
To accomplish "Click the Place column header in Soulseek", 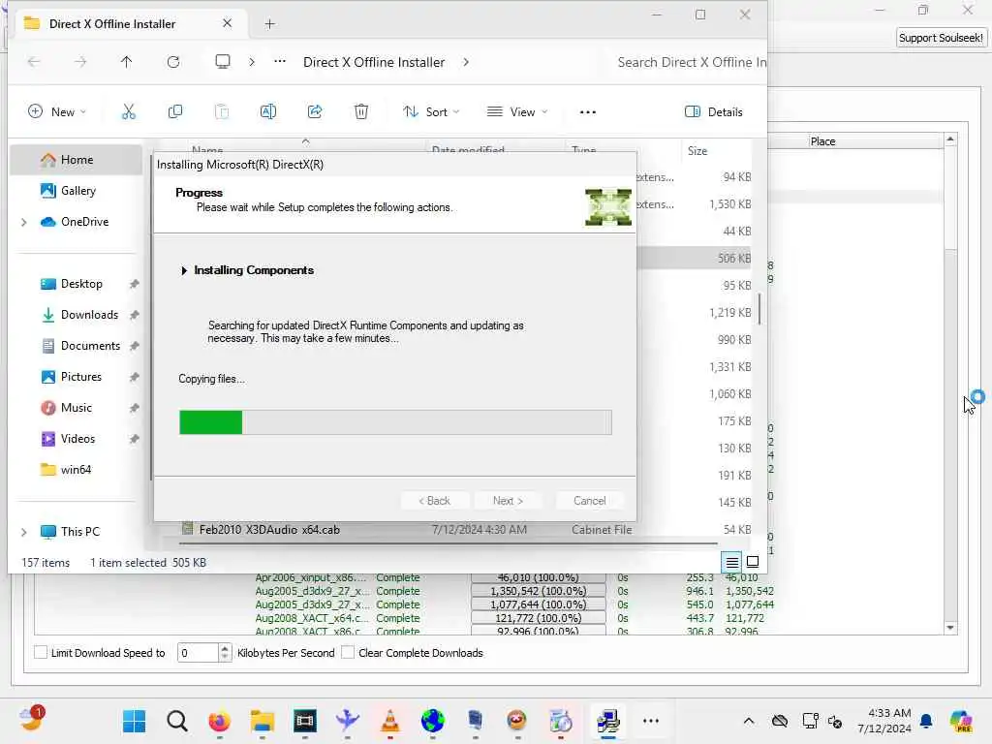I will tap(822, 141).
